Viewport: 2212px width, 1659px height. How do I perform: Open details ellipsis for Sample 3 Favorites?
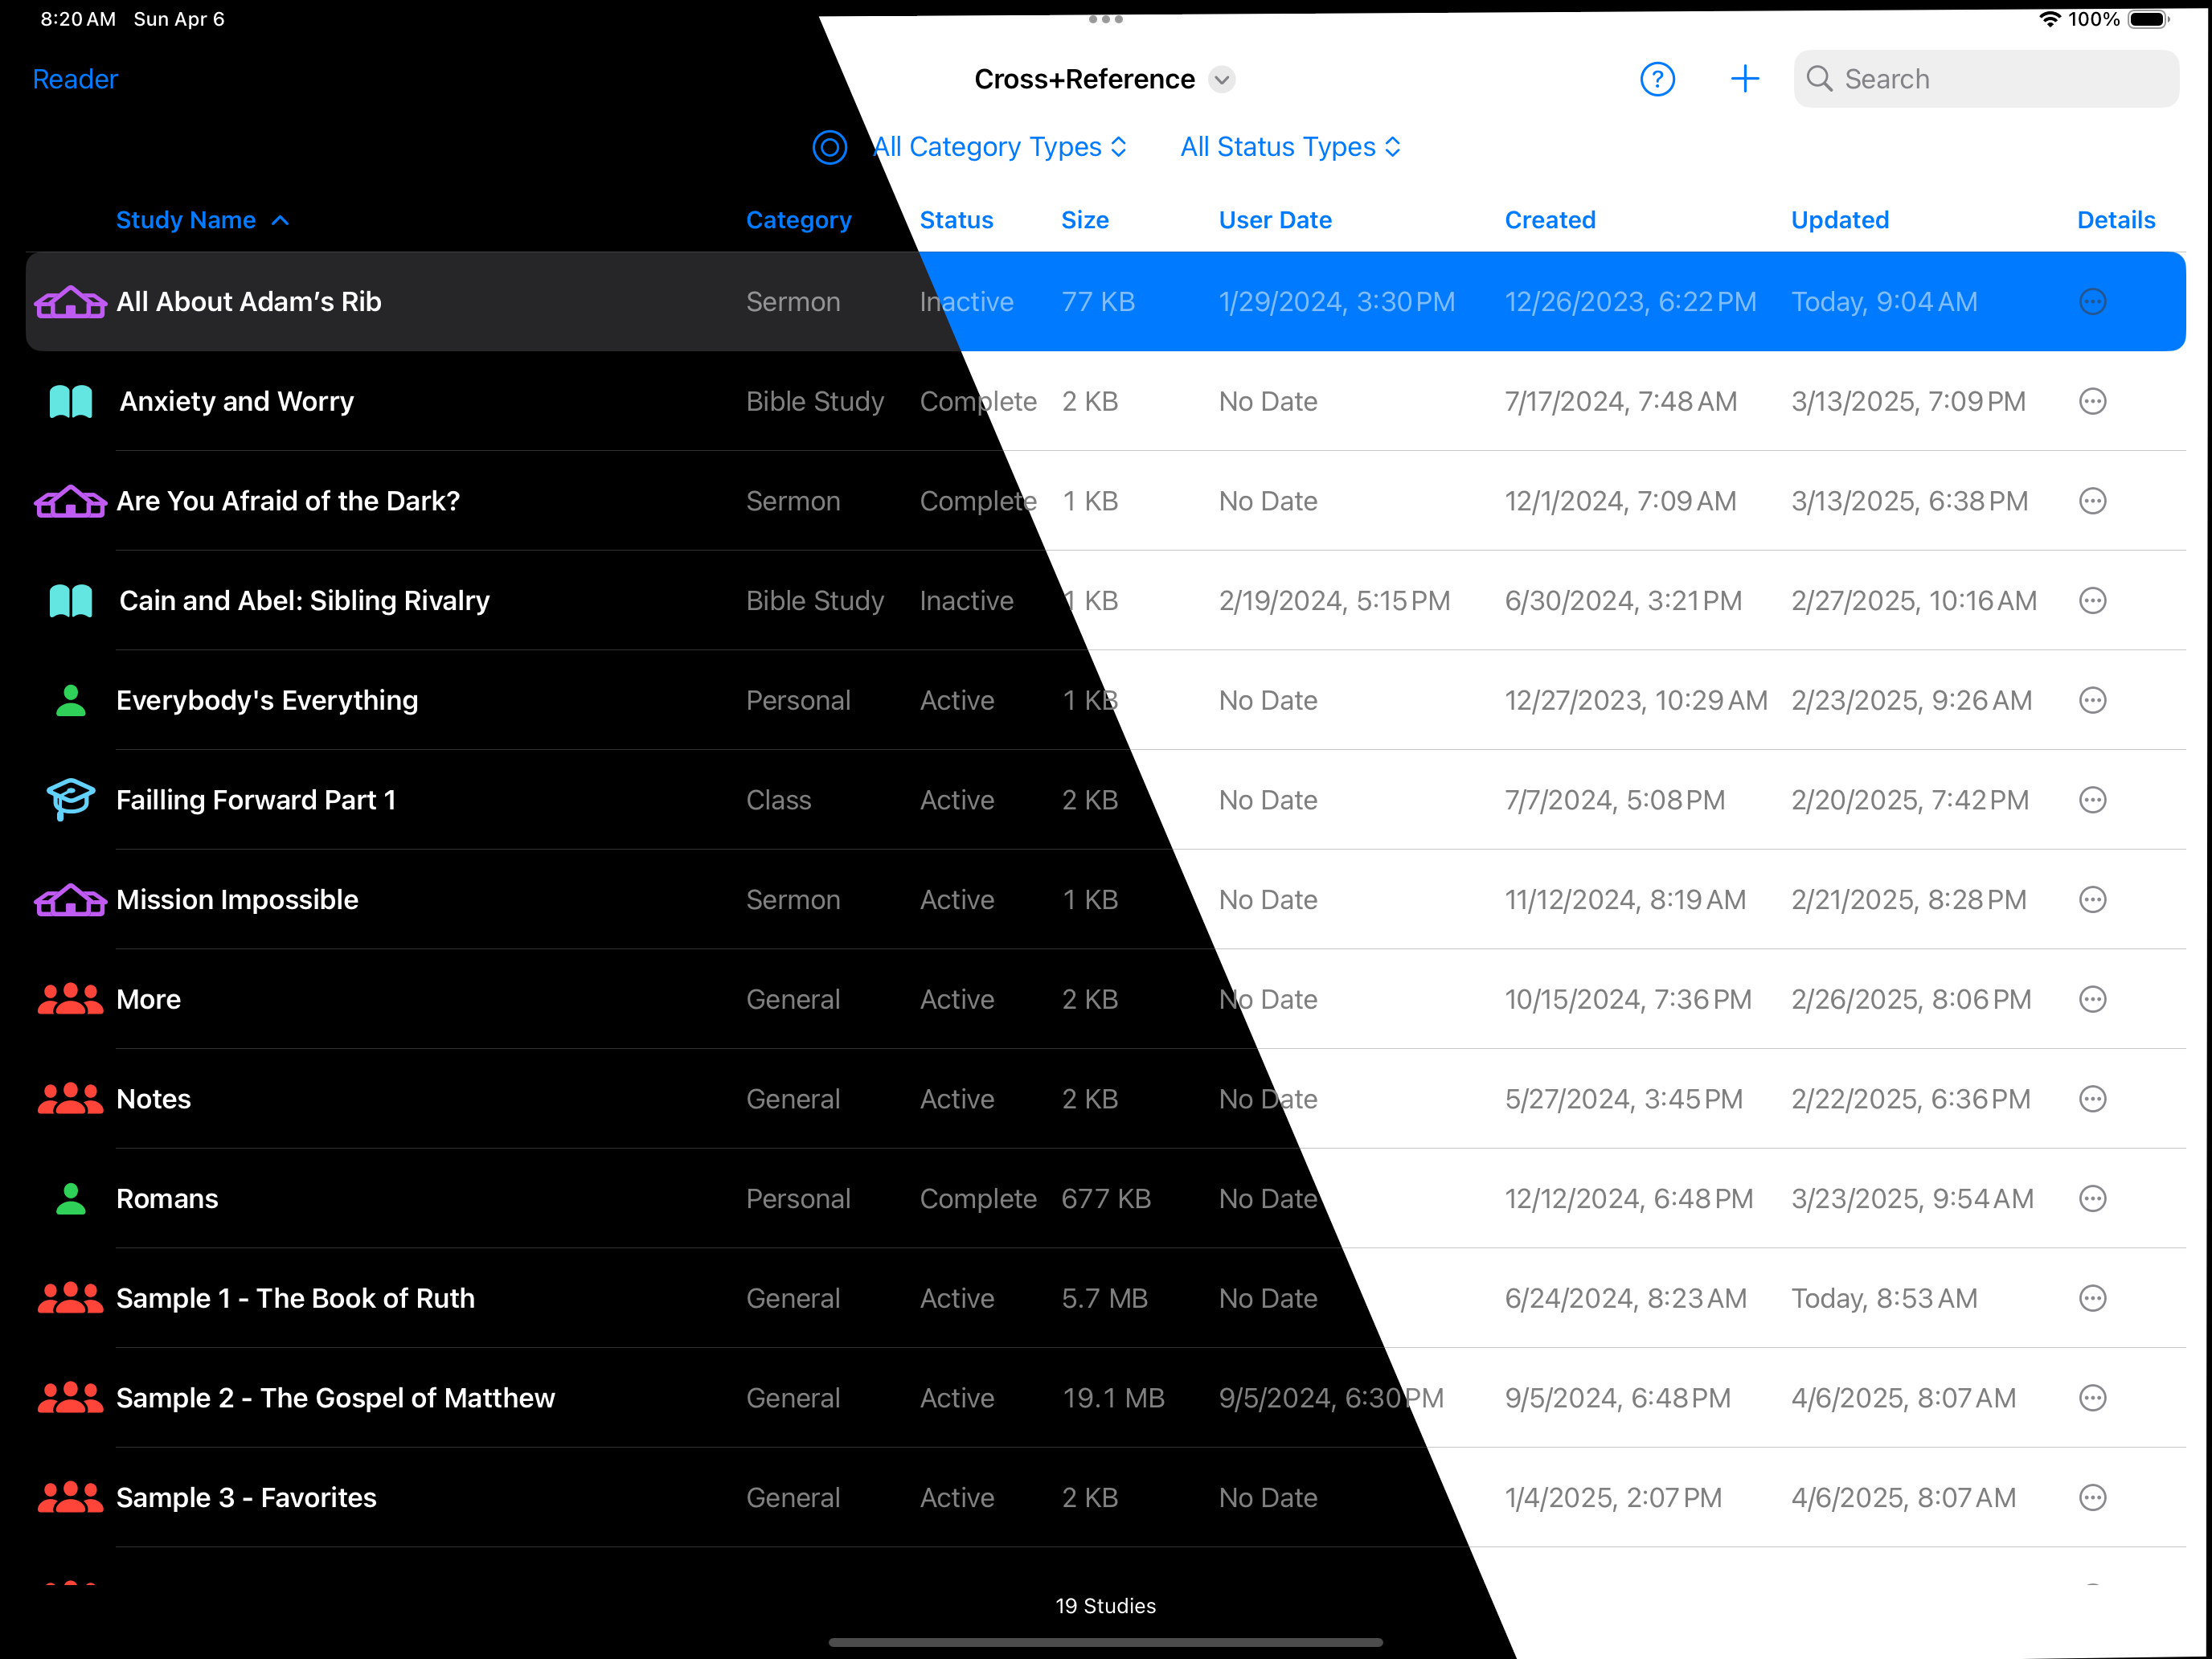2092,1498
